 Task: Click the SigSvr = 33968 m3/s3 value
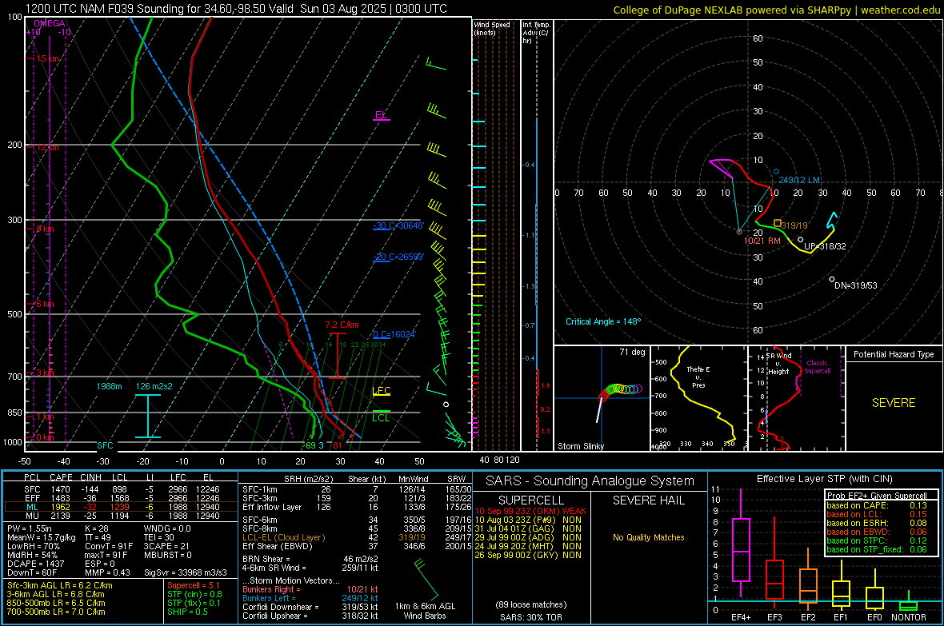click(x=186, y=572)
